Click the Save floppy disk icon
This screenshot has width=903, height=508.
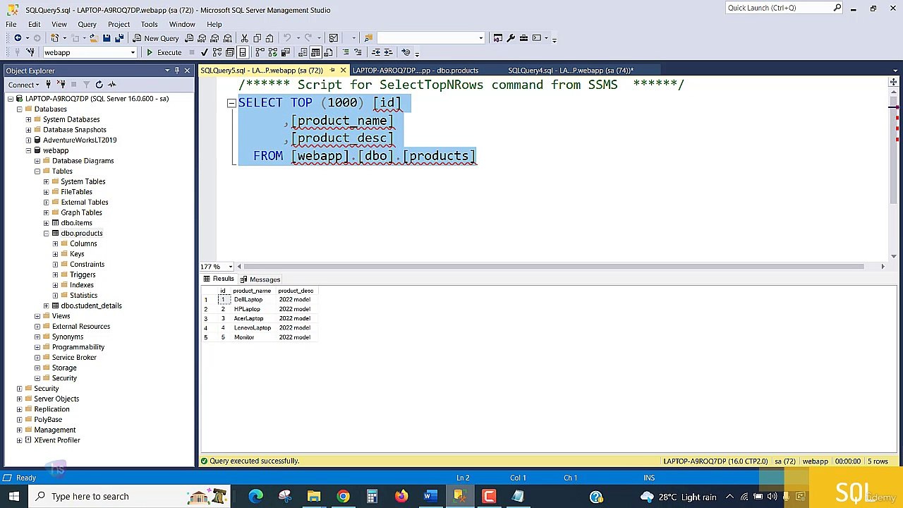[x=107, y=38]
